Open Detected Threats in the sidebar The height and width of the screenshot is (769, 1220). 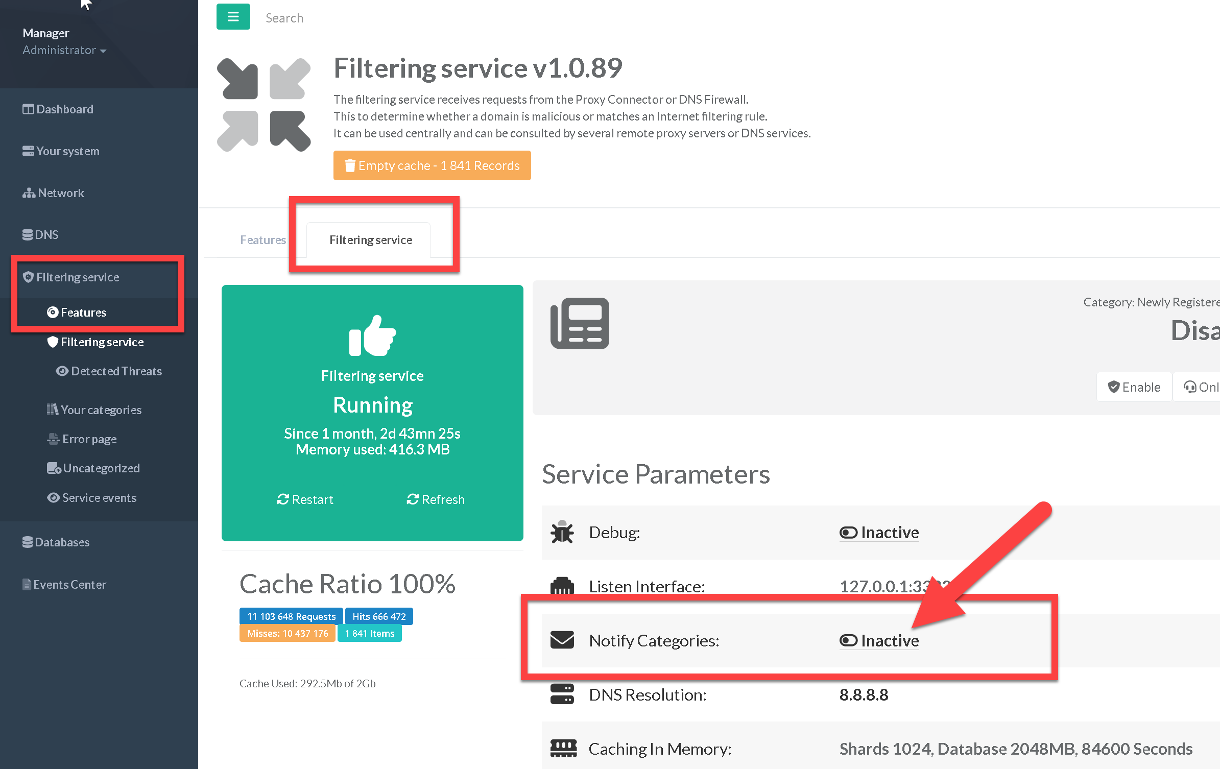coord(116,371)
